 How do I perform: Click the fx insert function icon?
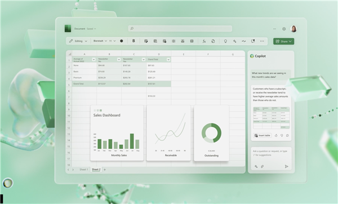[x=204, y=41]
